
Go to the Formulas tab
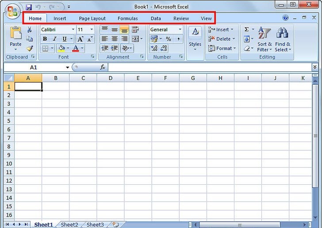click(x=127, y=19)
